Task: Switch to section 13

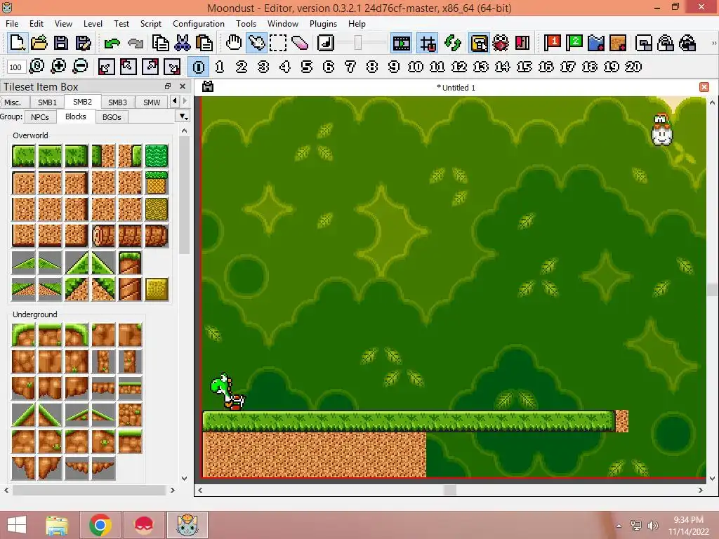Action: click(480, 67)
